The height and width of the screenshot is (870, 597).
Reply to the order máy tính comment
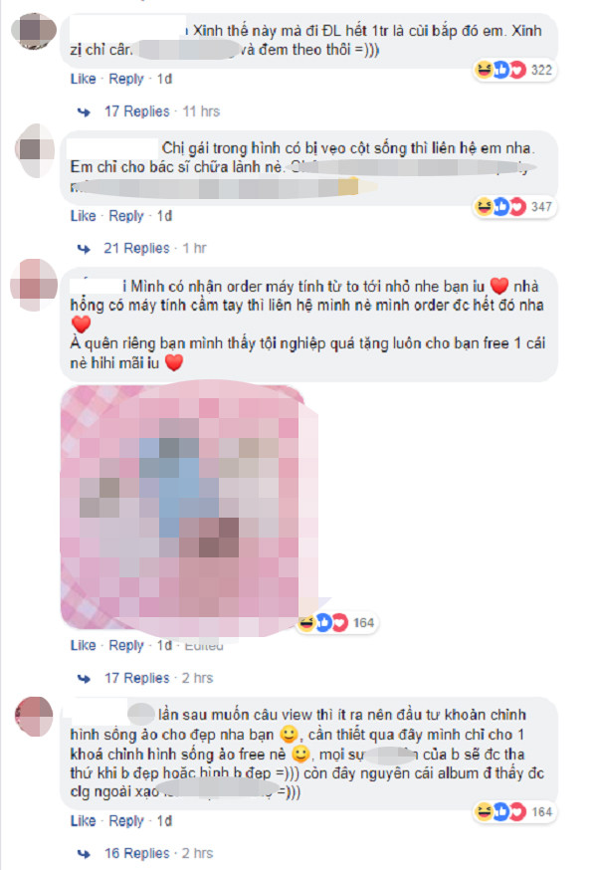click(x=126, y=646)
